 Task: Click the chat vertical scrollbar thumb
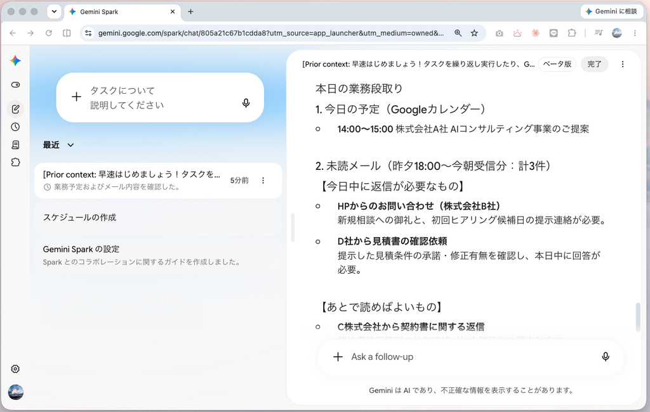point(637,317)
